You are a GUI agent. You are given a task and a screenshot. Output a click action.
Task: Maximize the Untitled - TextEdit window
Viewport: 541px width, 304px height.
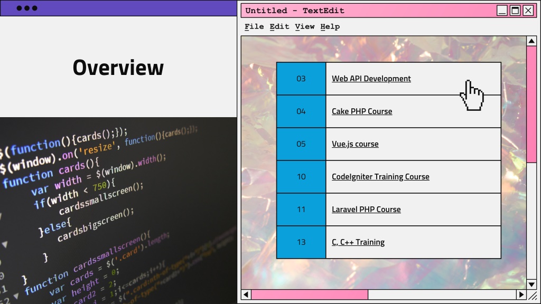tap(515, 11)
